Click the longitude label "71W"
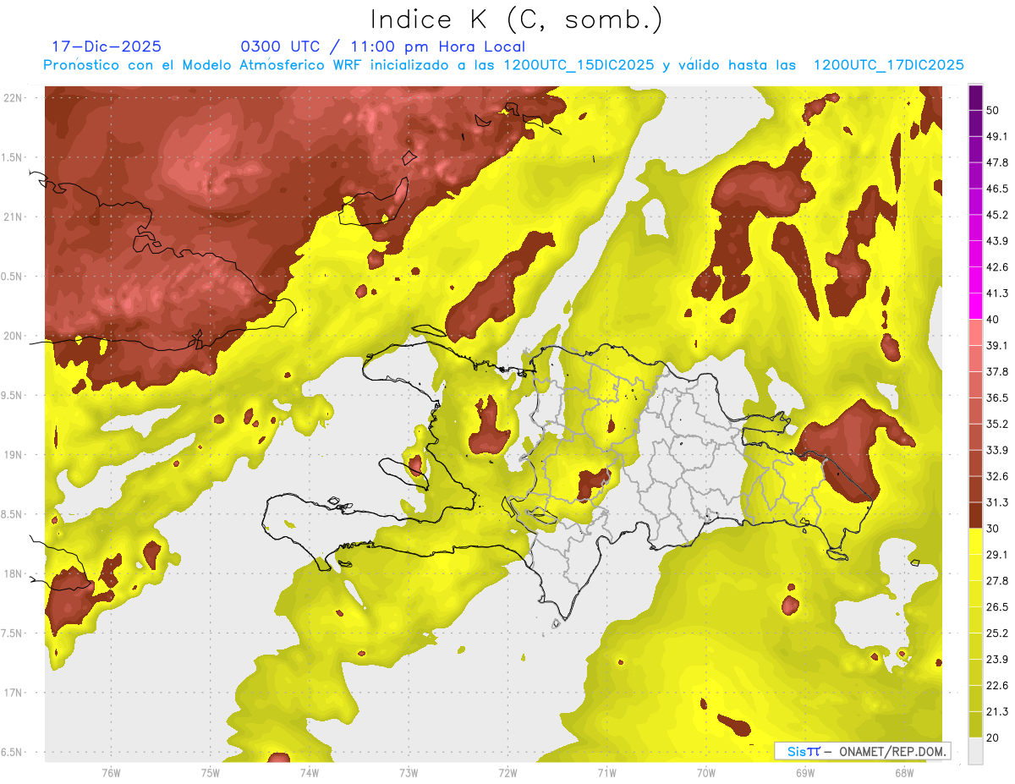 (x=607, y=773)
